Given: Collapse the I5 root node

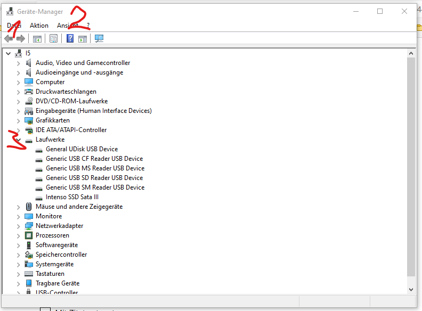Looking at the screenshot, I should (9, 54).
